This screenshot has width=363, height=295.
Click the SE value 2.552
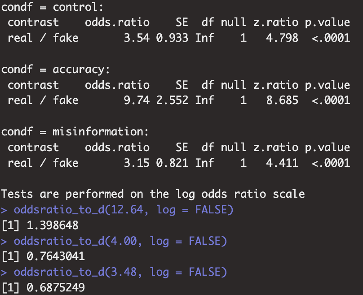pyautogui.click(x=172, y=100)
